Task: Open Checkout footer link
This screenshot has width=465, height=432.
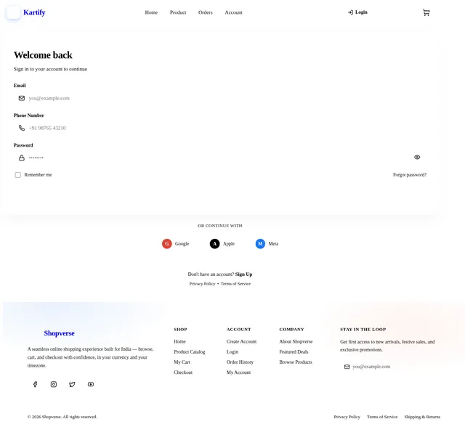Action: (183, 372)
